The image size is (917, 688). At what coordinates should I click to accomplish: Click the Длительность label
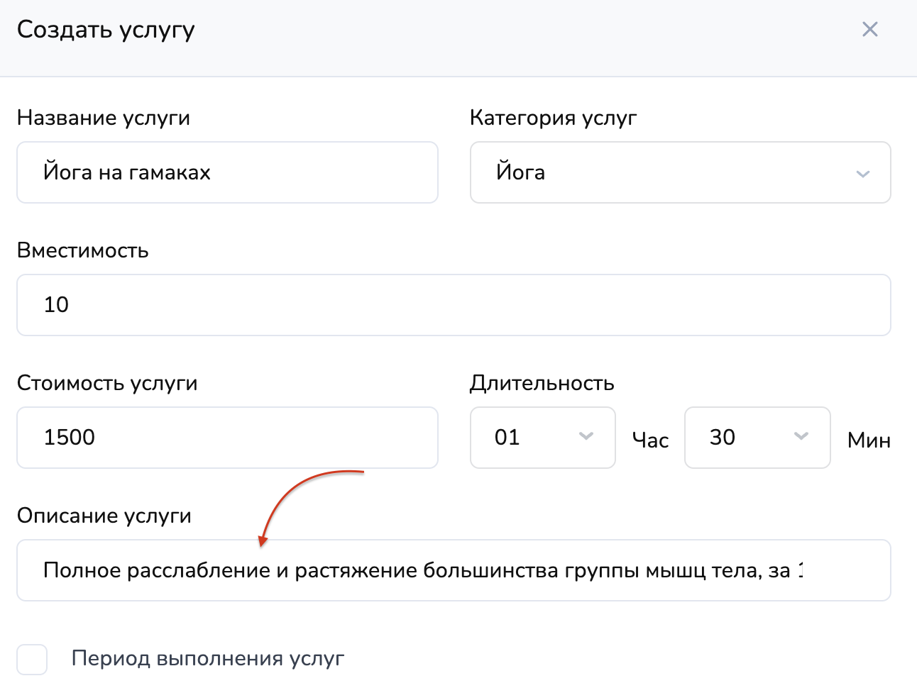[542, 384]
